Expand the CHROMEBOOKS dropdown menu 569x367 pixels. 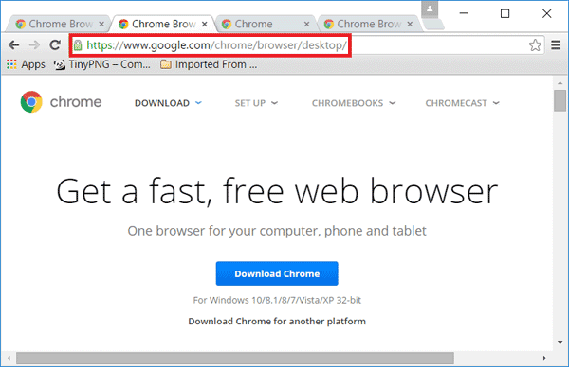(354, 103)
